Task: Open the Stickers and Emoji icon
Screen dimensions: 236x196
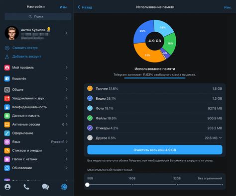Action: 7,150
